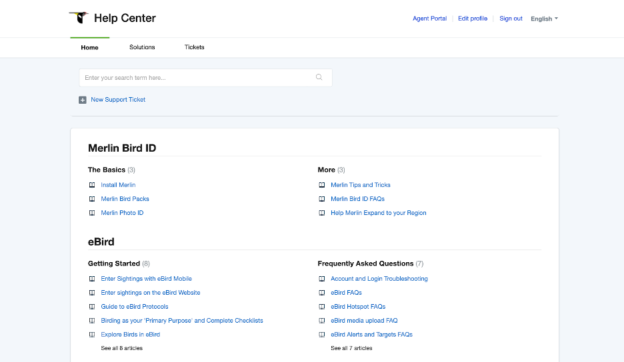Click the book icon beside Guide to eBird Protocols
This screenshot has height=362, width=624.
[x=92, y=306]
